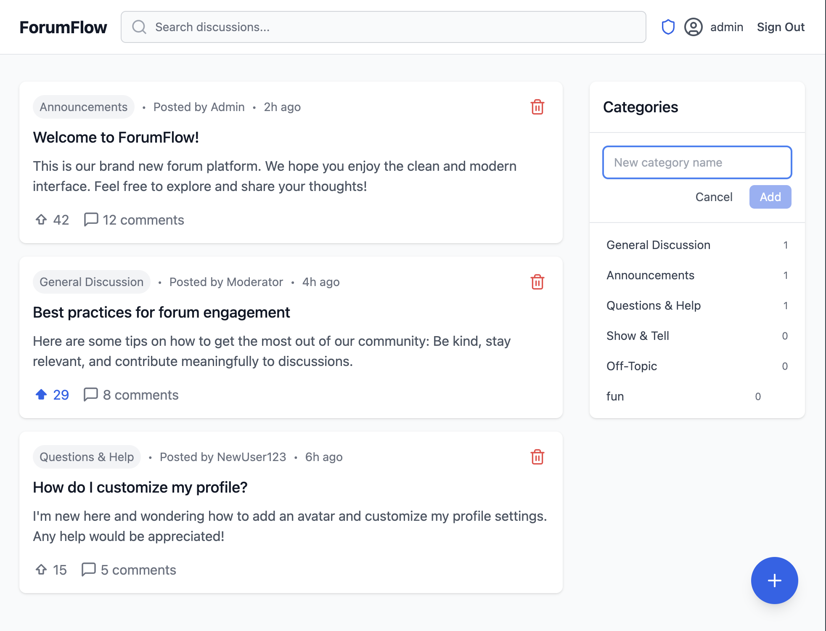
Task: Open the 5 comments on profile question
Action: click(x=128, y=570)
